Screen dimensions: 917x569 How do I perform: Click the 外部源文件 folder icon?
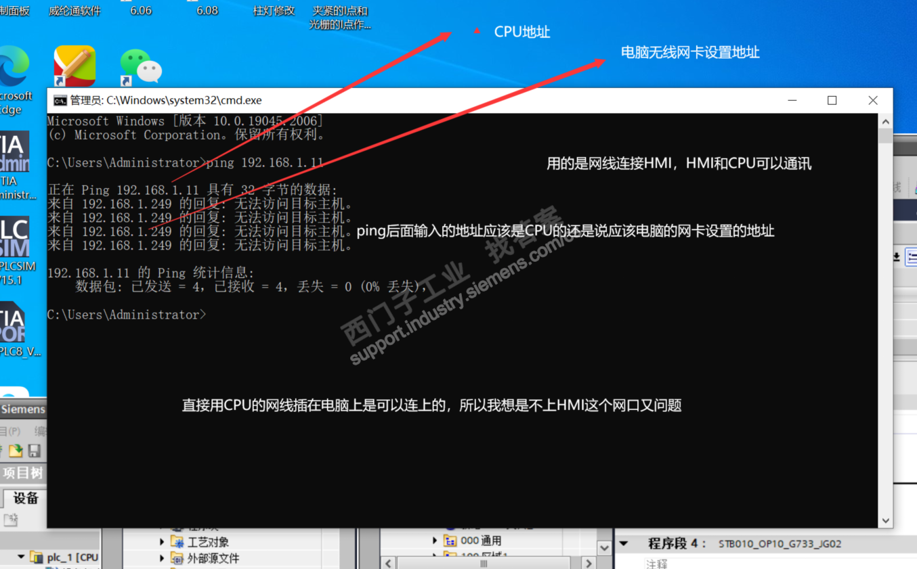177,558
